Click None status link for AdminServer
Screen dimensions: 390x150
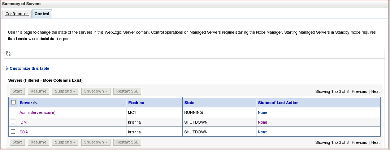(x=263, y=112)
